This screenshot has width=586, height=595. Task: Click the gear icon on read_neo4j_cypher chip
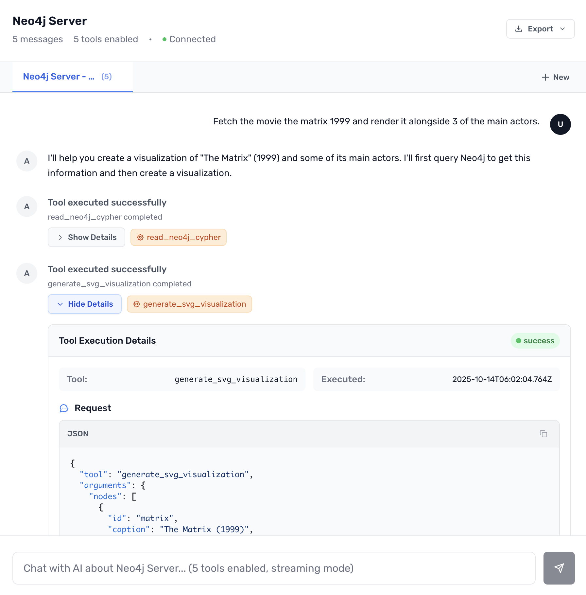click(140, 237)
